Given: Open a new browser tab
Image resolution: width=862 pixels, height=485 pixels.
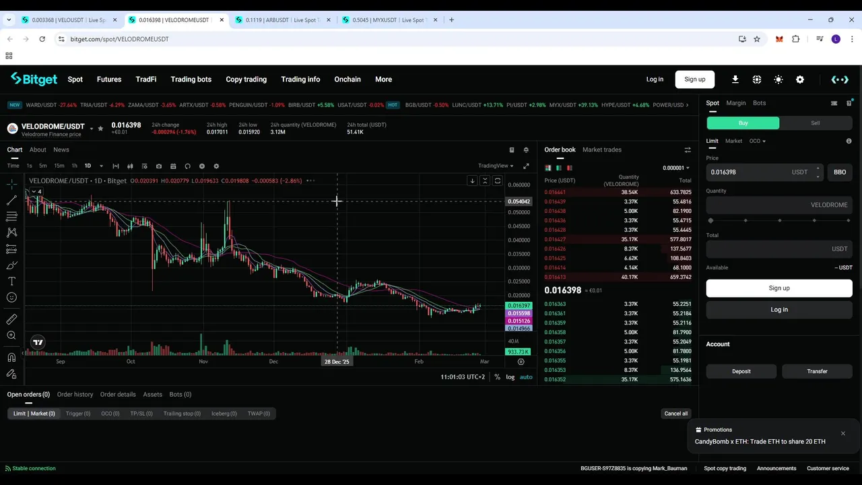Looking at the screenshot, I should coord(451,20).
